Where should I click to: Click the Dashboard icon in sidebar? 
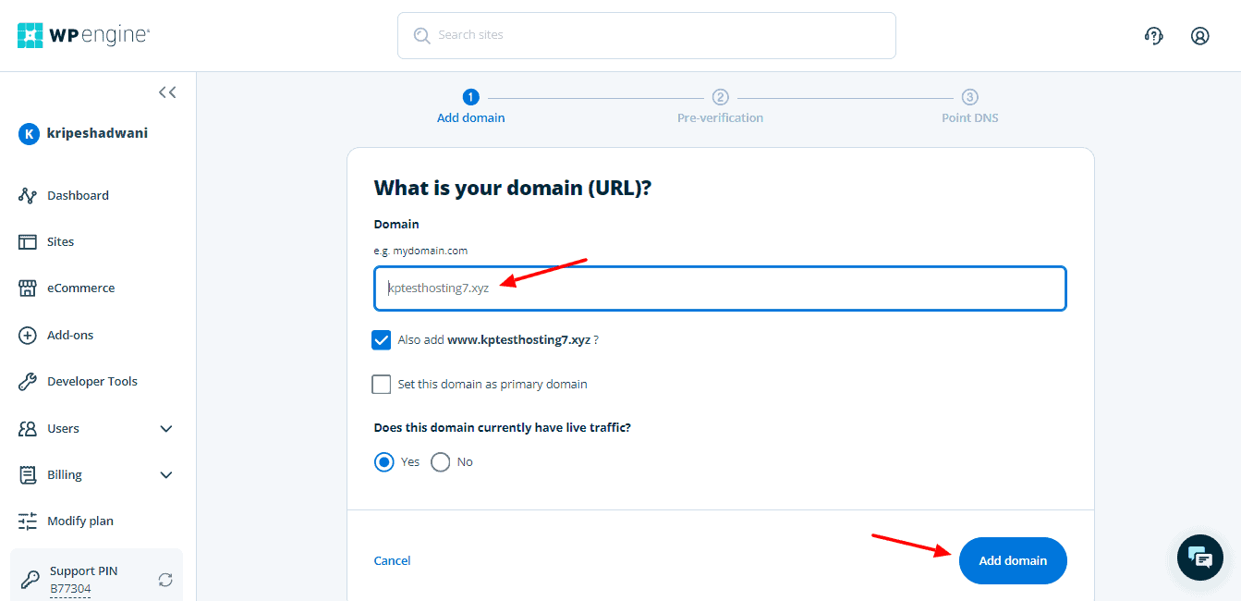(28, 196)
